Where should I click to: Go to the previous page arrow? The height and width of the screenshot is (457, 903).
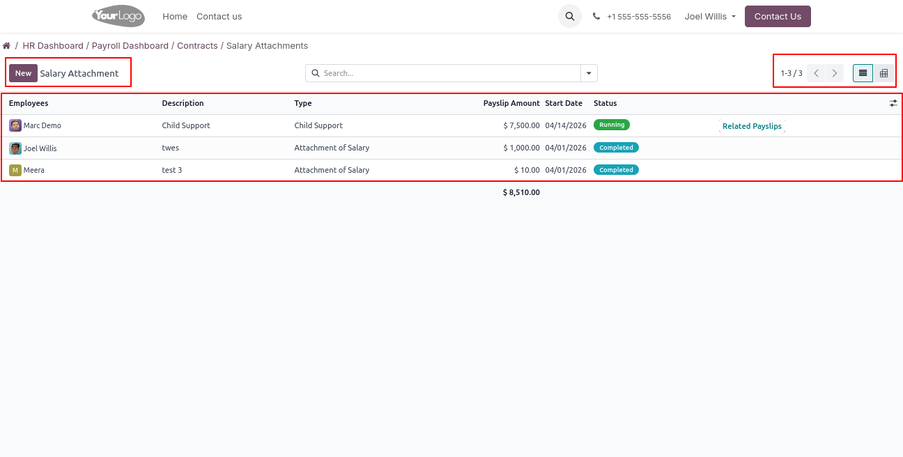click(816, 73)
